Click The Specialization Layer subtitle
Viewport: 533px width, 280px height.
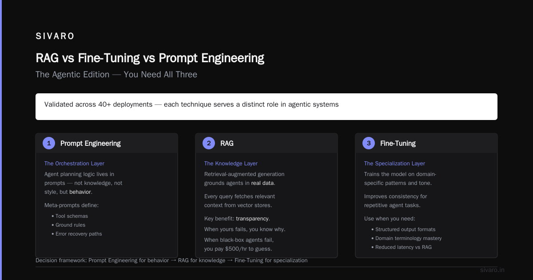pos(394,164)
